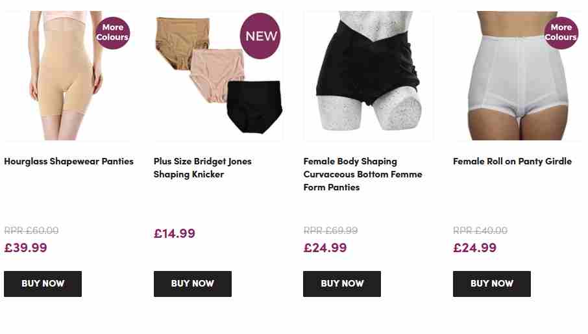Click the RPR £40.00 strikethrough price
Image resolution: width=588 pixels, height=334 pixels.
(480, 231)
